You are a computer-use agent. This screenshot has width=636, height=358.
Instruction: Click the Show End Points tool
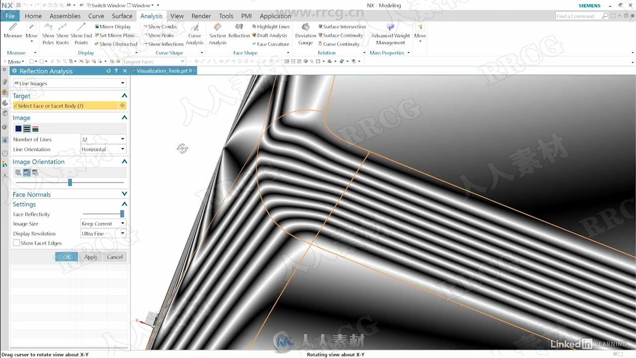point(81,34)
